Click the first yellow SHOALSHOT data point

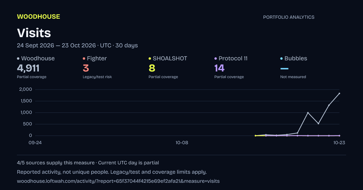(256, 136)
